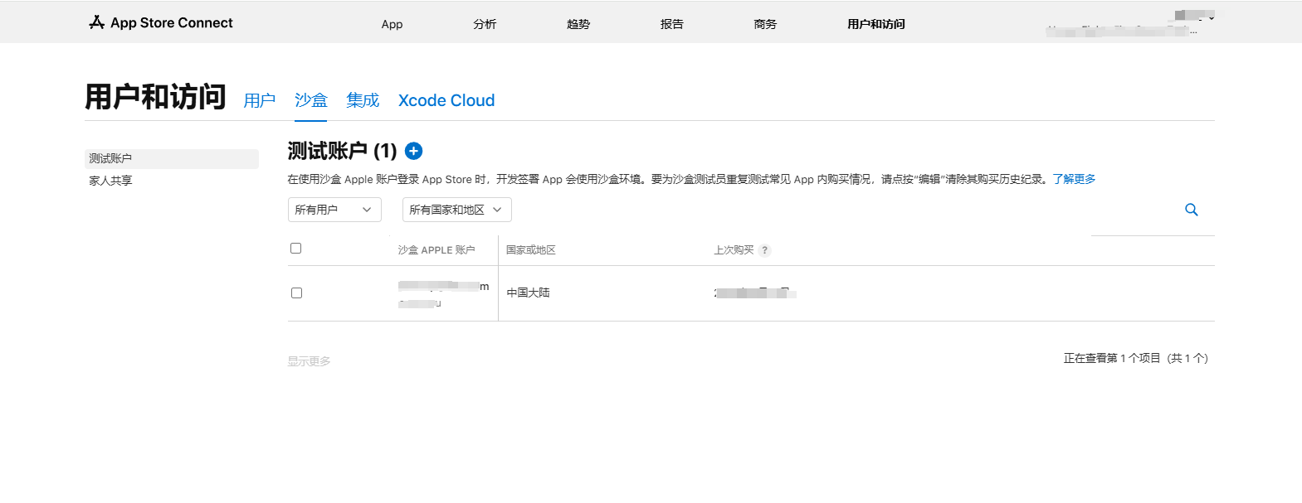Click the 国家或地区 column header
The image size is (1302, 503).
point(531,250)
